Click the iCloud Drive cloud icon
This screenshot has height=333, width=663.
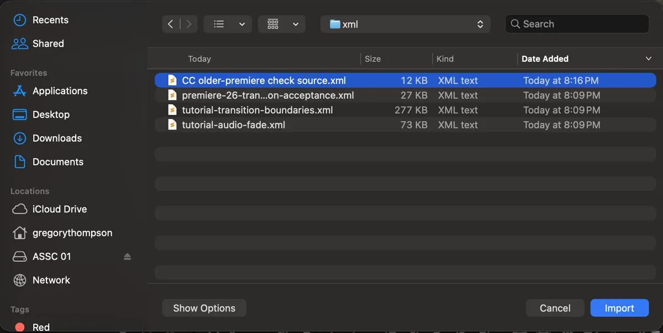20,210
